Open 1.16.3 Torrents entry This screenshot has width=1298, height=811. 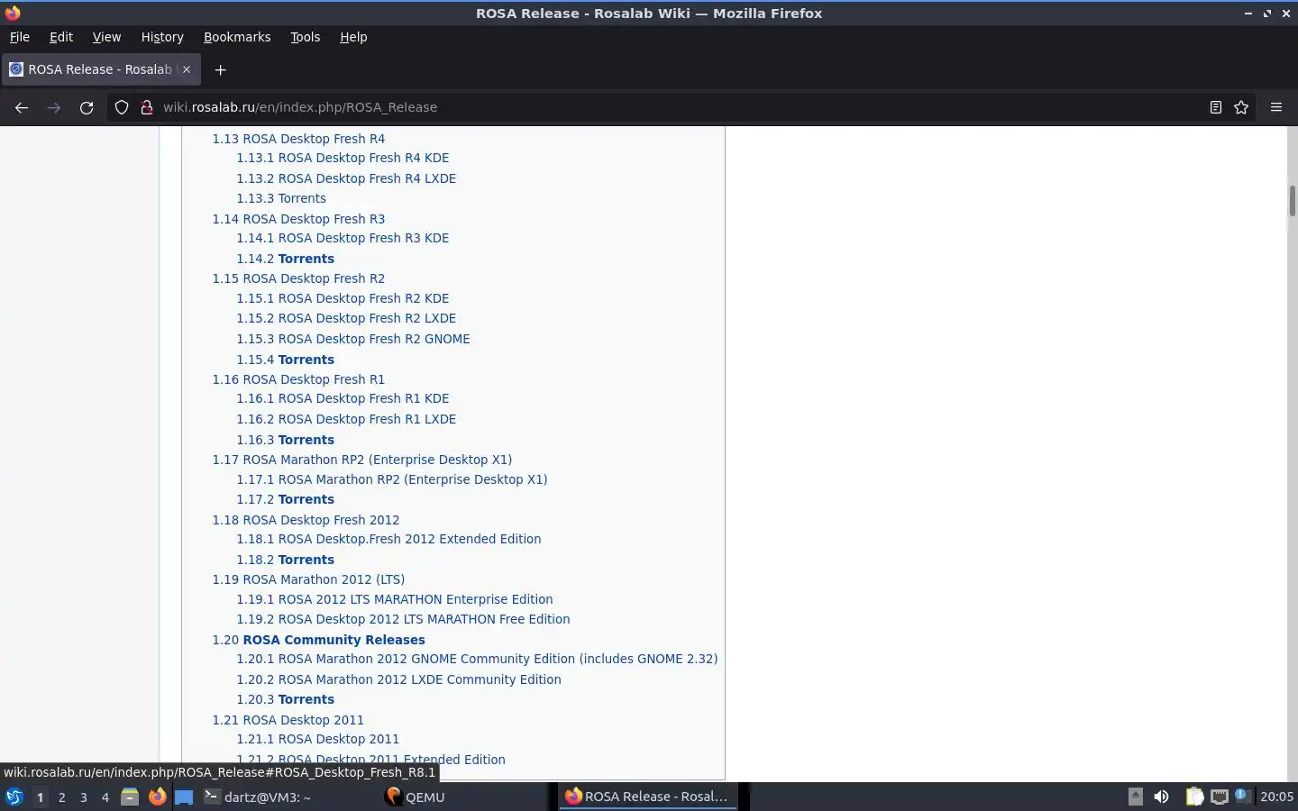coord(285,440)
